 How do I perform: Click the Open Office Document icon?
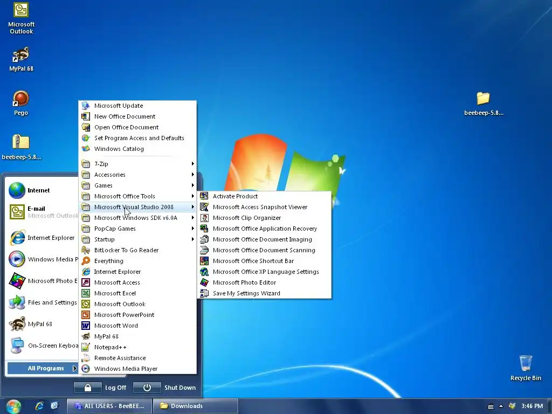pyautogui.click(x=86, y=127)
